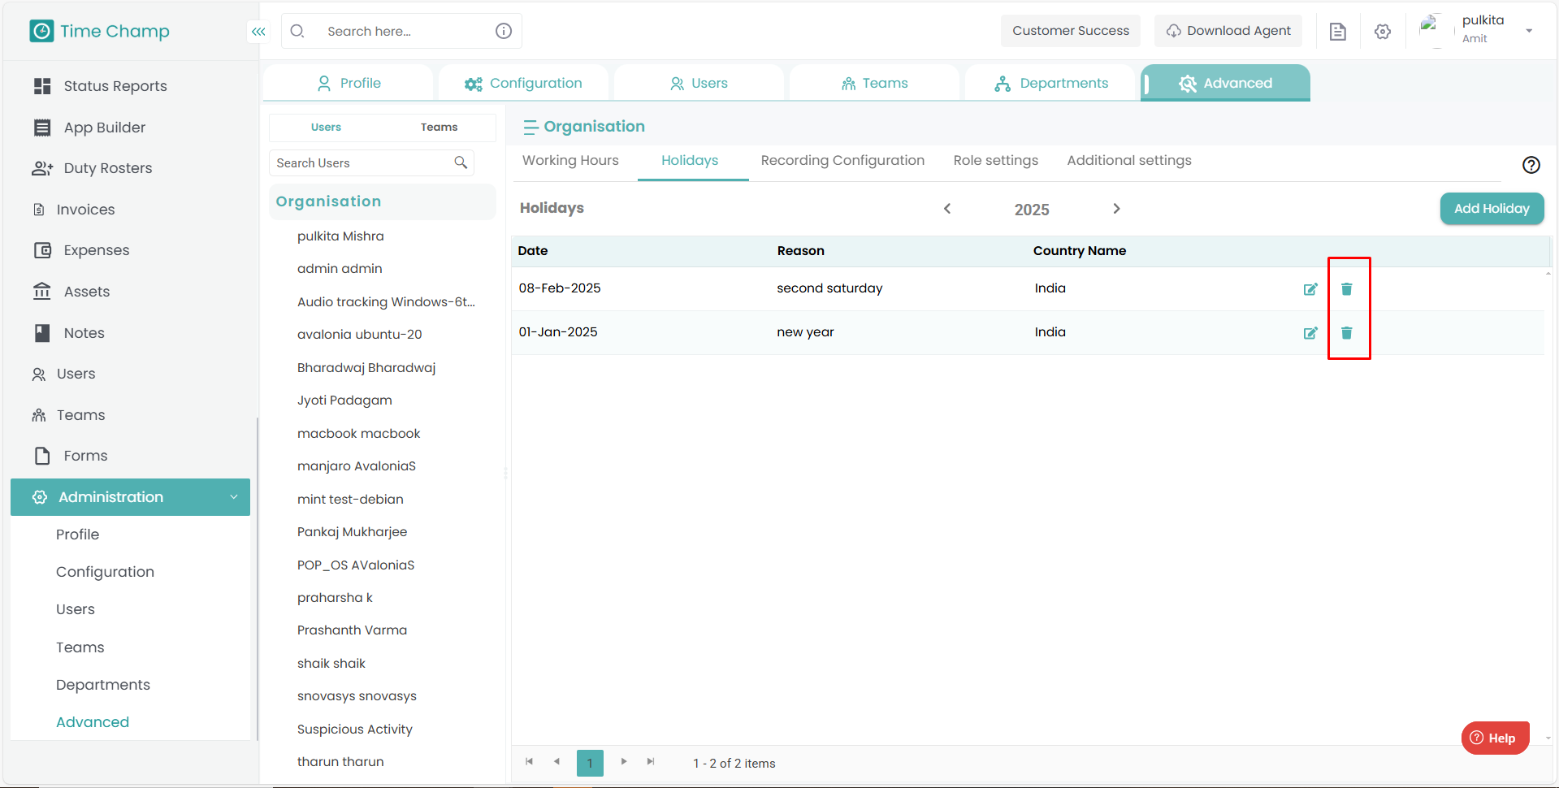Click the Search Users magnifier icon

pos(461,162)
